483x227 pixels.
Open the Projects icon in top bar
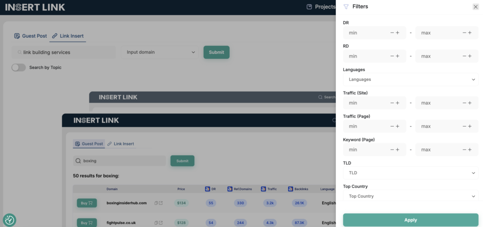(309, 7)
